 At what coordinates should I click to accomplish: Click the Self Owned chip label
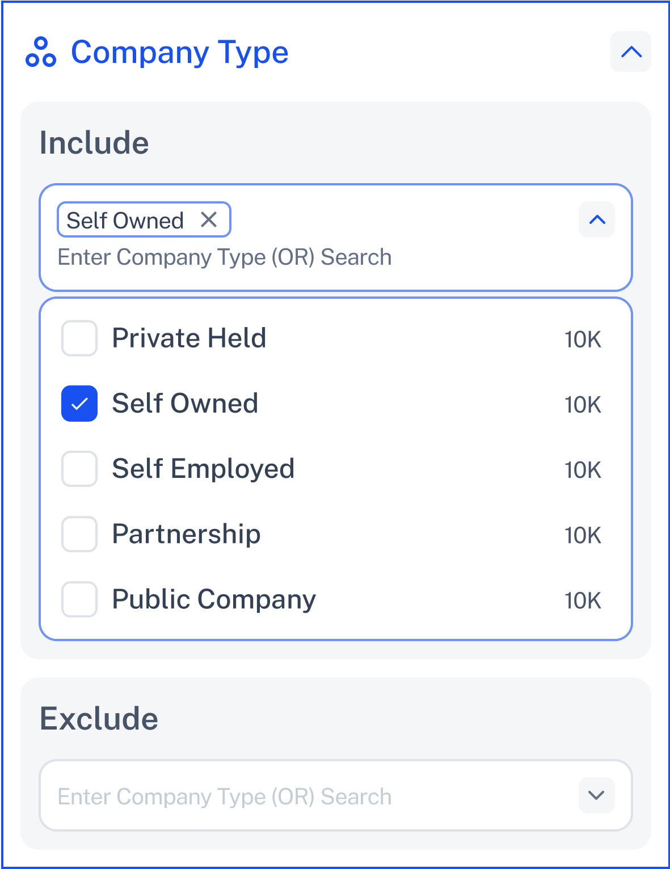click(x=125, y=221)
